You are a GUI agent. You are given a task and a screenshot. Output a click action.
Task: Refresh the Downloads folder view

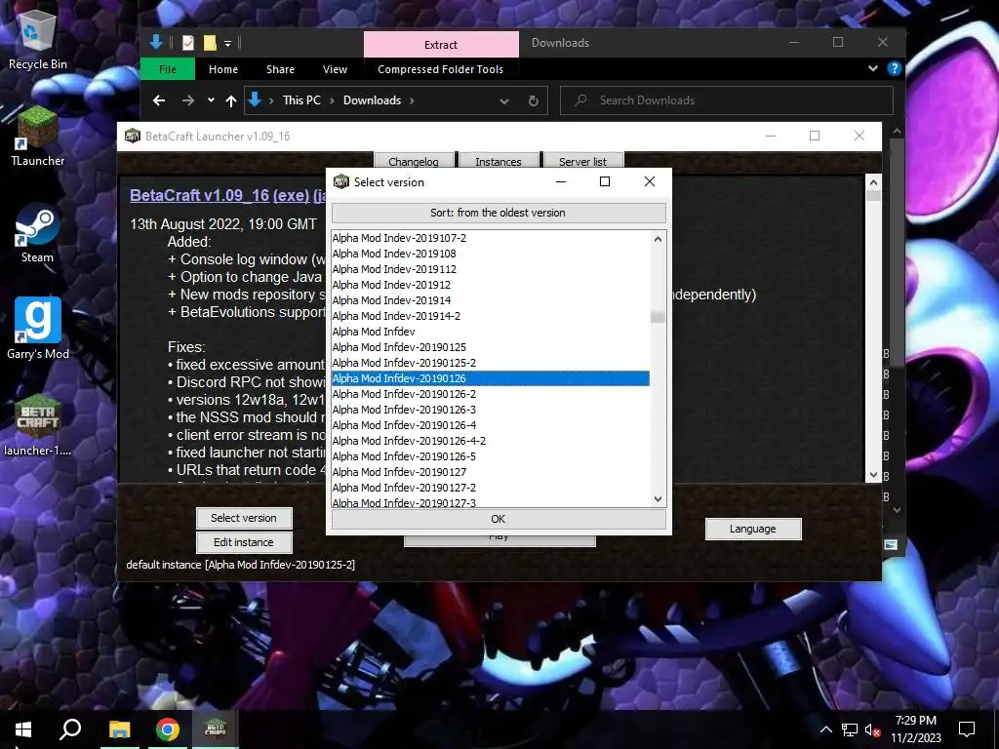tap(534, 100)
